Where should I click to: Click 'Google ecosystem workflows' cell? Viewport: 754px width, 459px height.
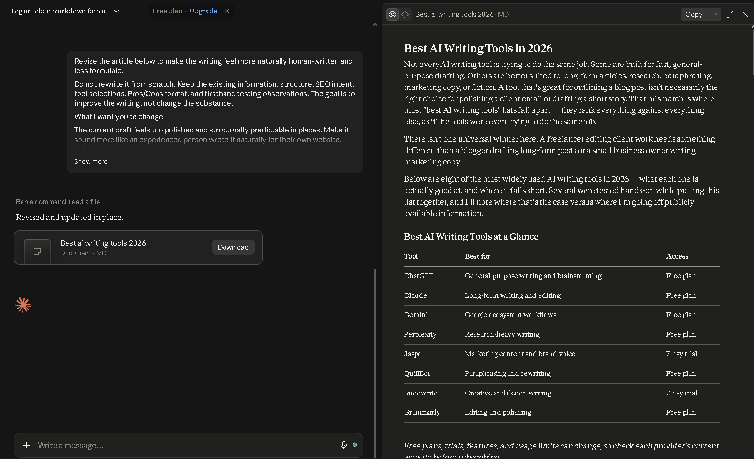click(510, 315)
